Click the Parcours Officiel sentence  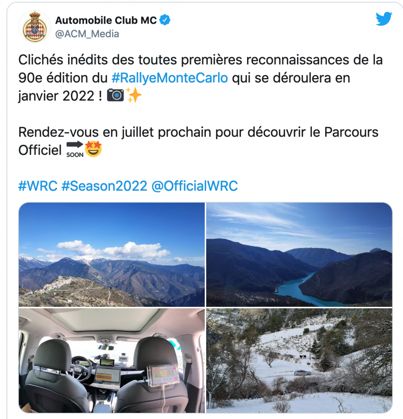(198, 141)
